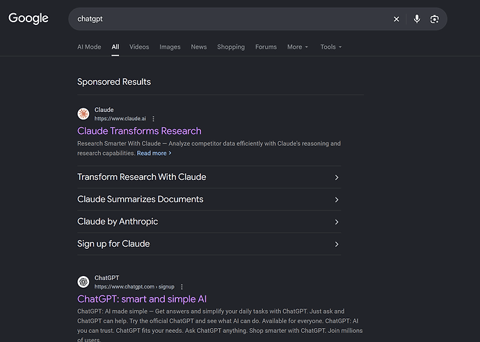This screenshot has height=342, width=480.
Task: Start voice search with microphone icon
Action: pyautogui.click(x=417, y=19)
